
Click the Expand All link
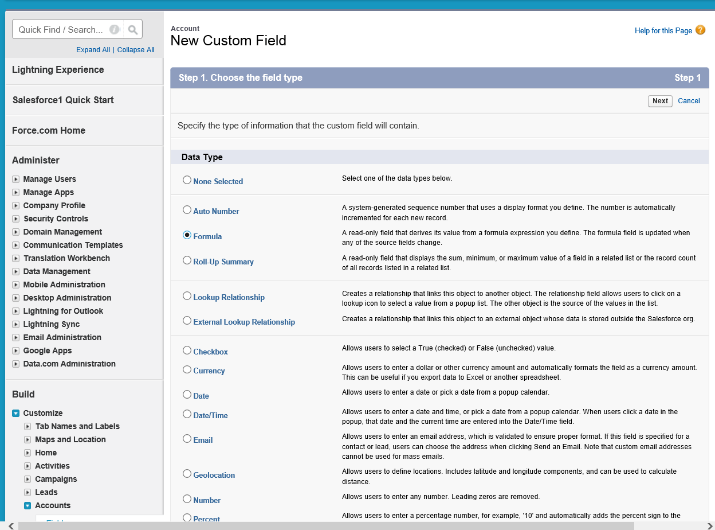click(x=93, y=49)
